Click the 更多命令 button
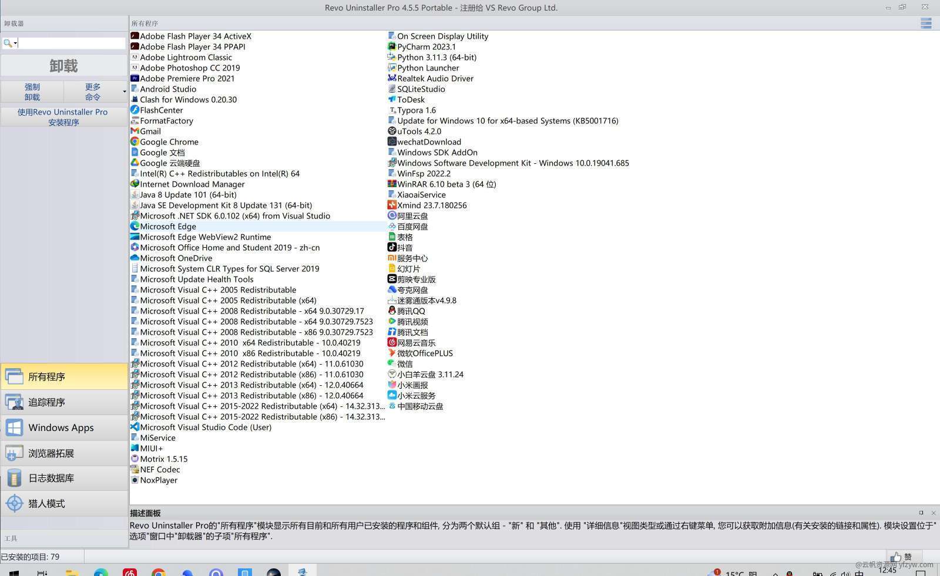 click(x=92, y=92)
